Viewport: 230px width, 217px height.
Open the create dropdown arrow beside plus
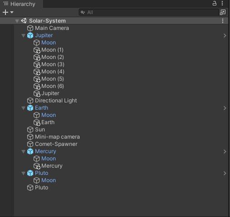[x=12, y=12]
